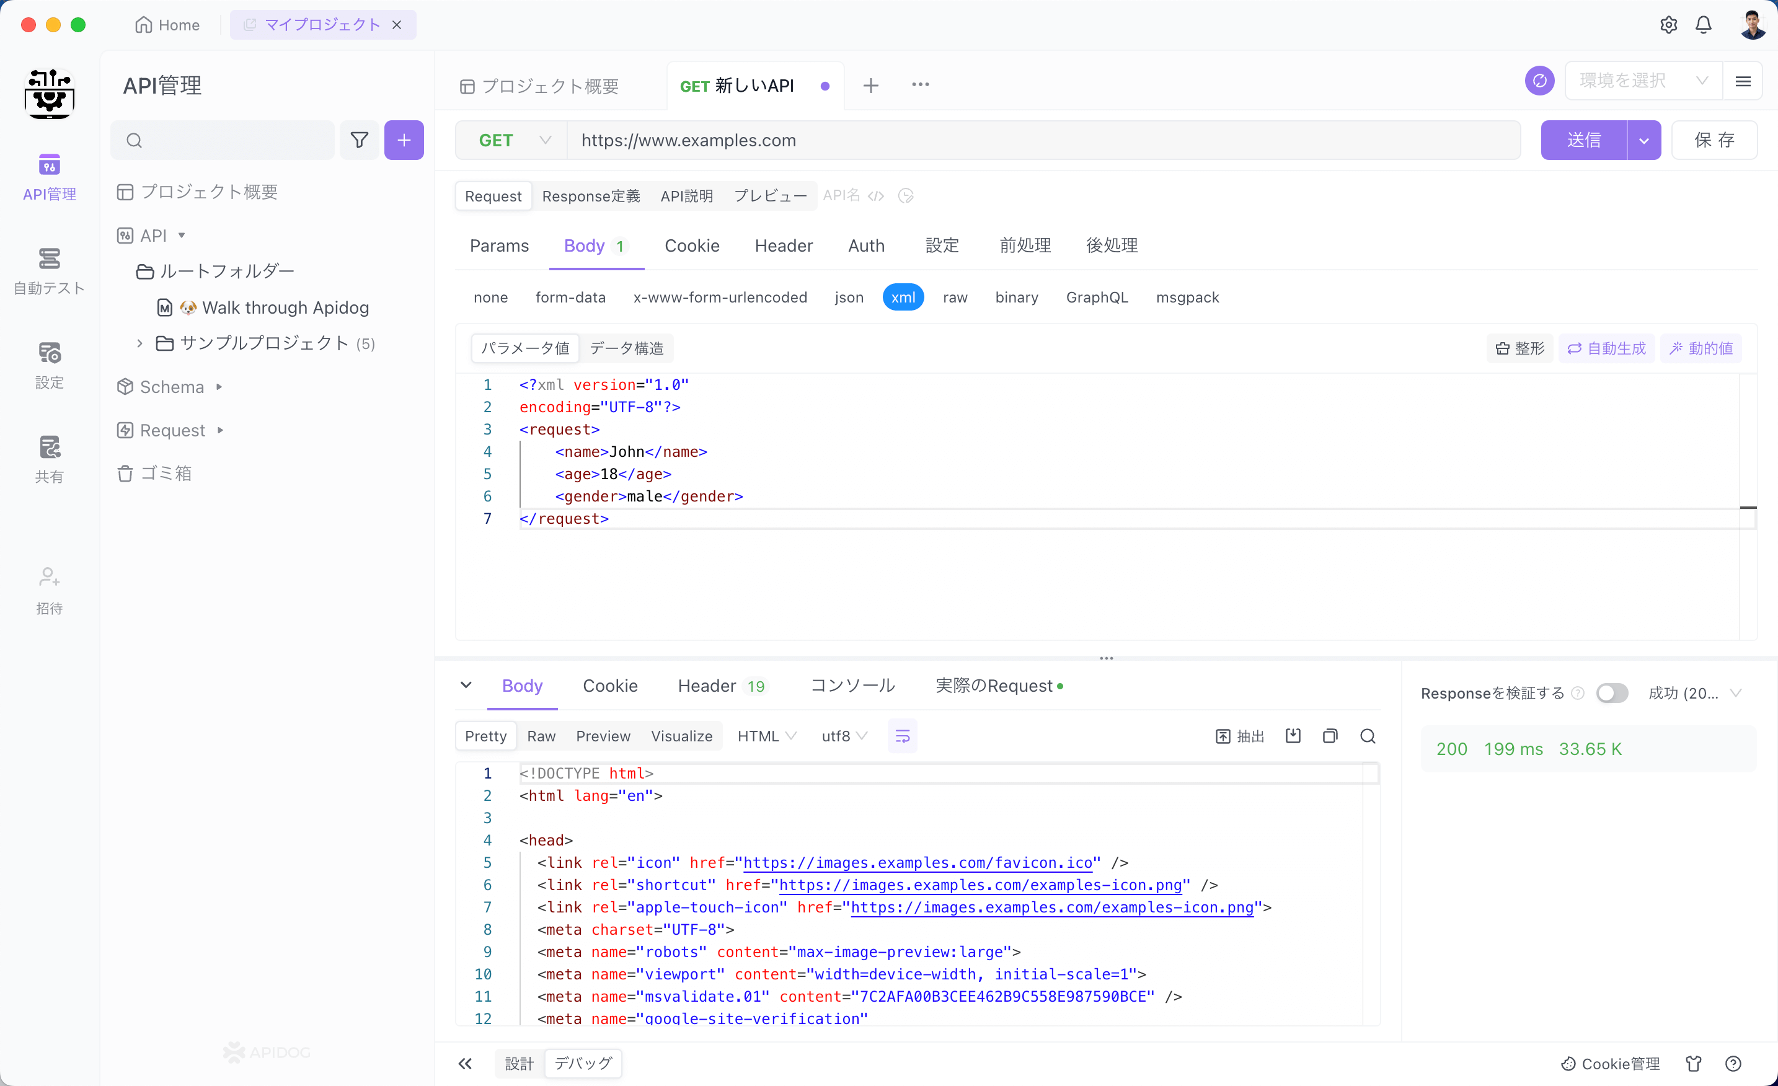The image size is (1778, 1086).
Task: Click the 整形 icon in Body editor
Action: pyautogui.click(x=1521, y=348)
